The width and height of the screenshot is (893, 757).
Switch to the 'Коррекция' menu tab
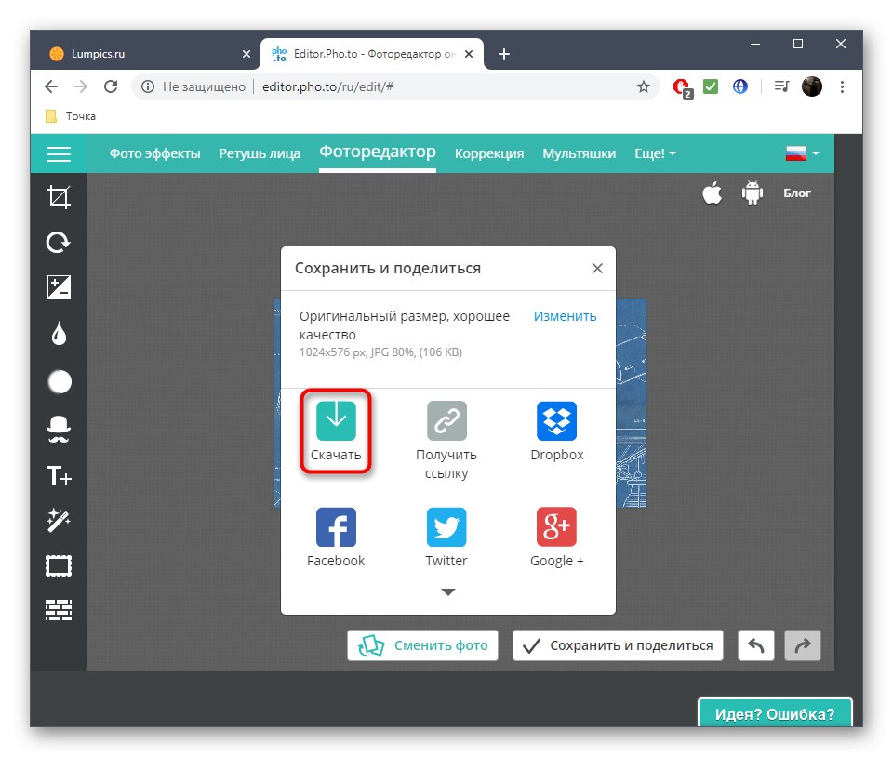pos(489,153)
